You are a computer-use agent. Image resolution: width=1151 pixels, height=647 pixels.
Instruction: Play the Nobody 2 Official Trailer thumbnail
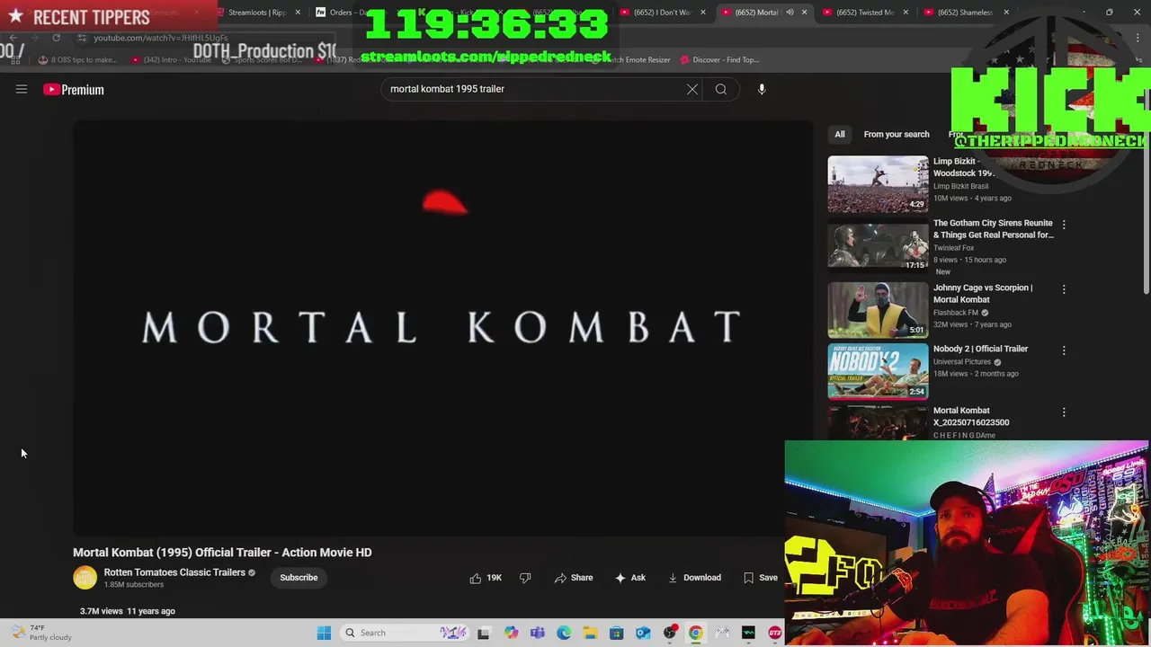tap(878, 370)
